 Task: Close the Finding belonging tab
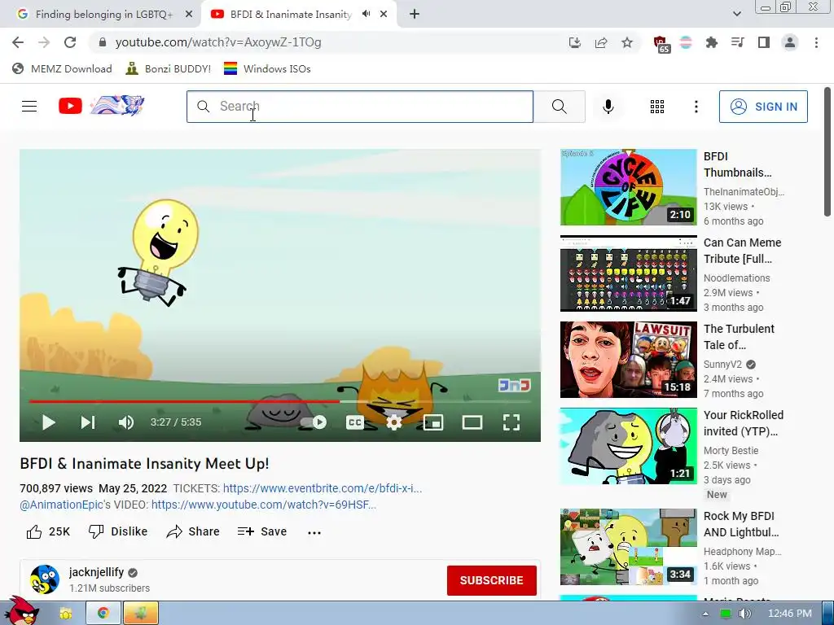pyautogui.click(x=189, y=15)
